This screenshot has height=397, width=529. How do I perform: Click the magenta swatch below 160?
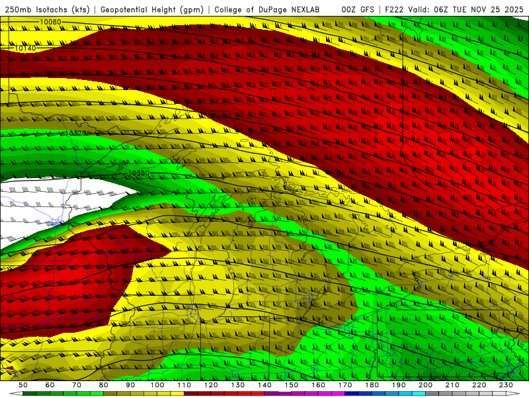pyautogui.click(x=325, y=394)
